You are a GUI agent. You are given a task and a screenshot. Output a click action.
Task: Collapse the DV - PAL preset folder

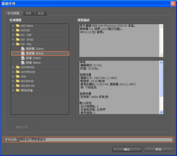click(13, 44)
